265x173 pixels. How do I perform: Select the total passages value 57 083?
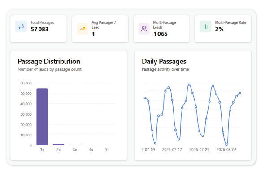click(x=39, y=30)
